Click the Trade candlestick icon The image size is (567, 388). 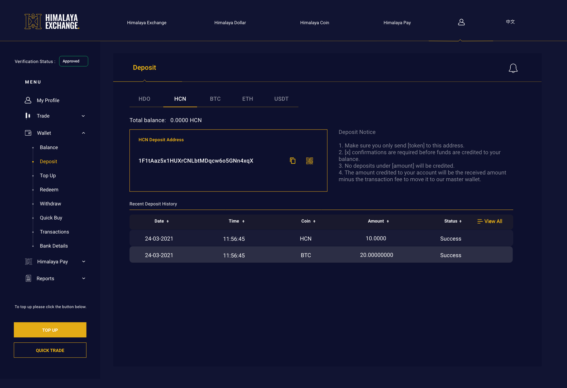28,116
